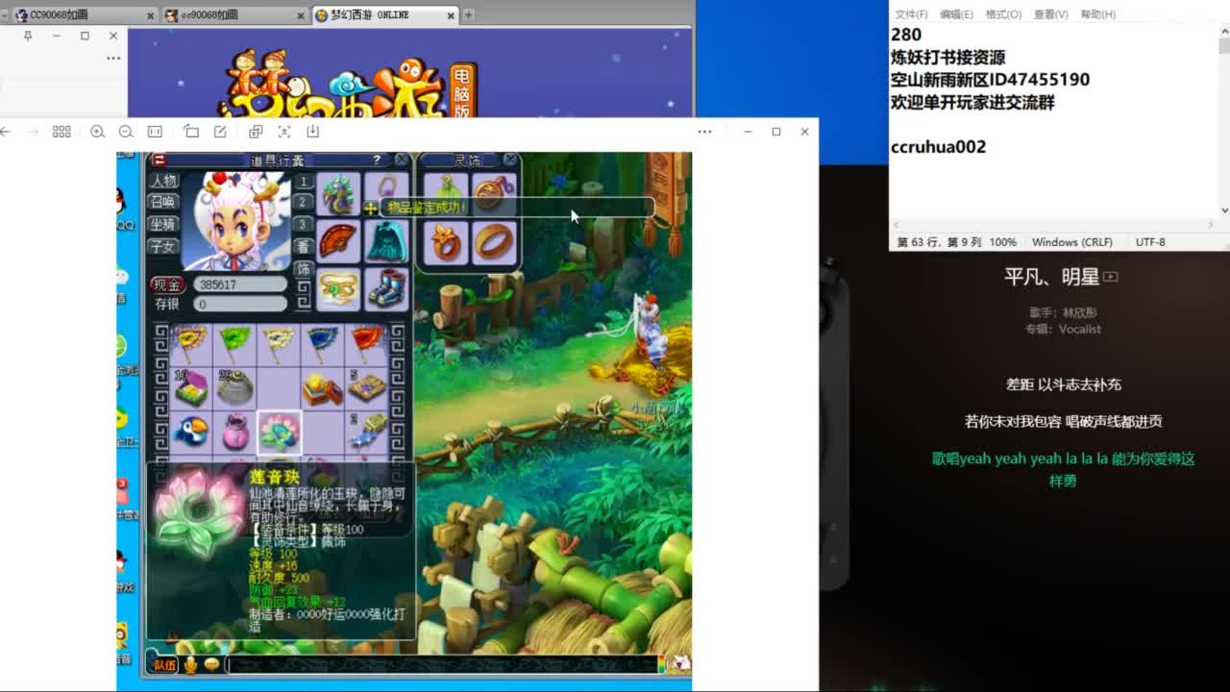
Task: Select the plain gold ring accessory slot
Action: (494, 242)
